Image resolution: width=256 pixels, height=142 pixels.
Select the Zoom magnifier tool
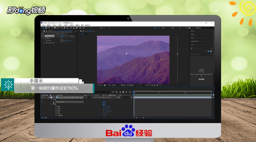coord(49,28)
